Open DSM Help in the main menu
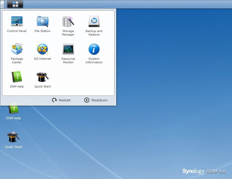 click(17, 79)
